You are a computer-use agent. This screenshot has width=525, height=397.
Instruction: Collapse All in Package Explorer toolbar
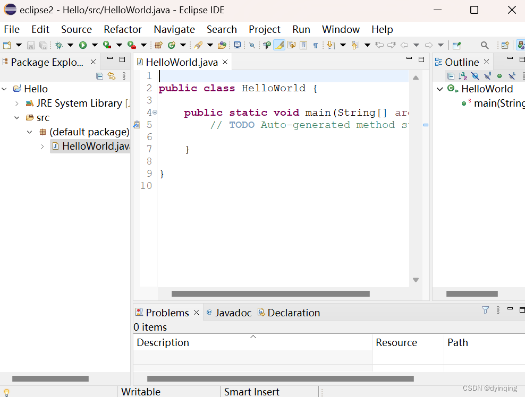(99, 76)
